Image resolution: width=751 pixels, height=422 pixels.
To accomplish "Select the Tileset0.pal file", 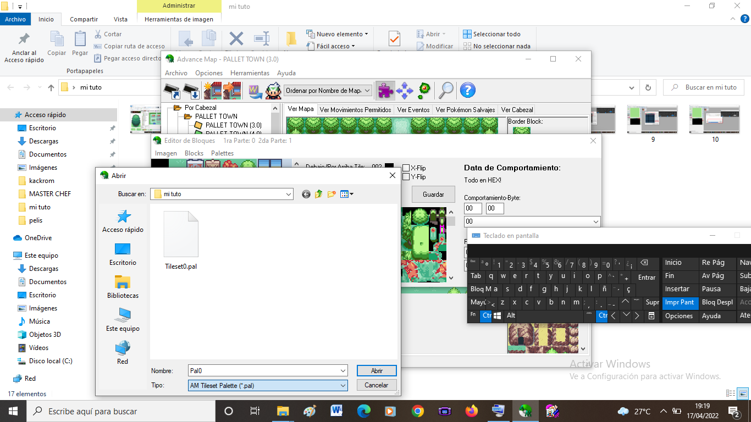I will (x=181, y=241).
